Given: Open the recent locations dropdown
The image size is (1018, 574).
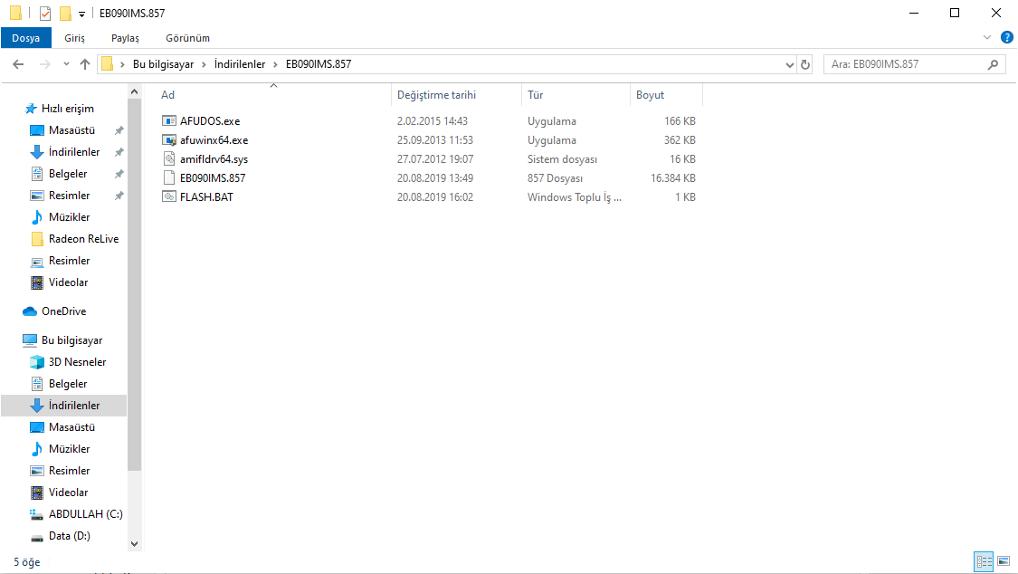Looking at the screenshot, I should pyautogui.click(x=66, y=63).
